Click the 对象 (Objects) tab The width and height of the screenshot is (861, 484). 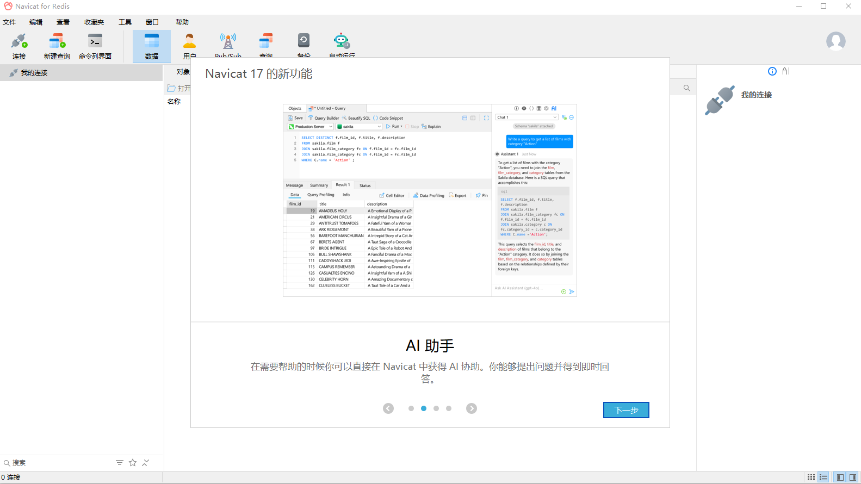[183, 72]
